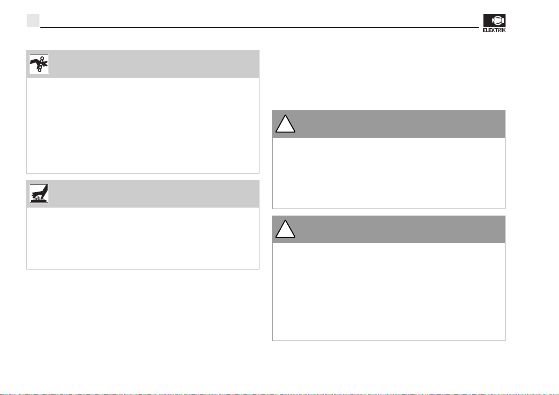Click blank area beneath the hot-surface box
559x395 pixels.
tap(143, 318)
